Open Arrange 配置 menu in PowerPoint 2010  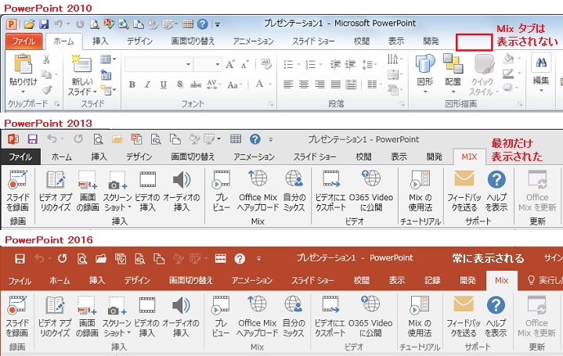453,74
